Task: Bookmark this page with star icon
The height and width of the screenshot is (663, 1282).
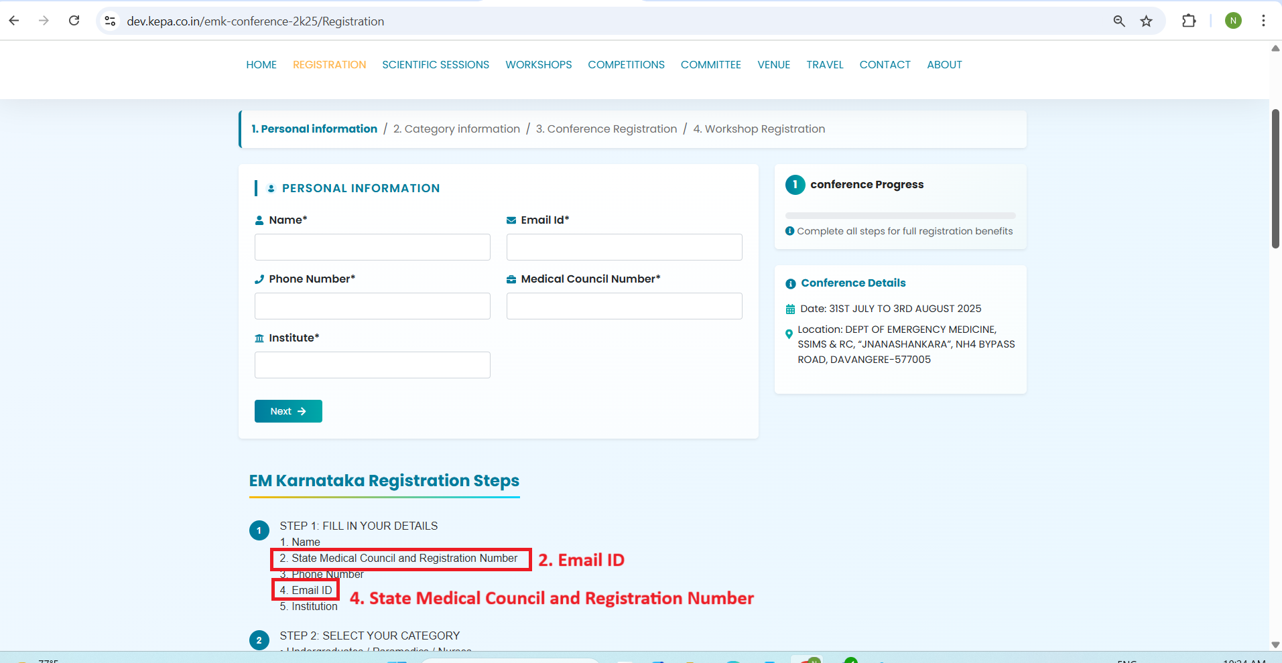Action: (x=1146, y=21)
